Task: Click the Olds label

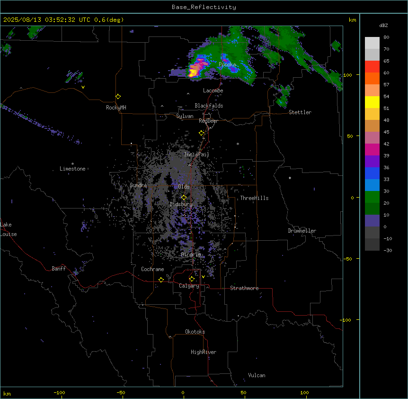Action: point(184,187)
